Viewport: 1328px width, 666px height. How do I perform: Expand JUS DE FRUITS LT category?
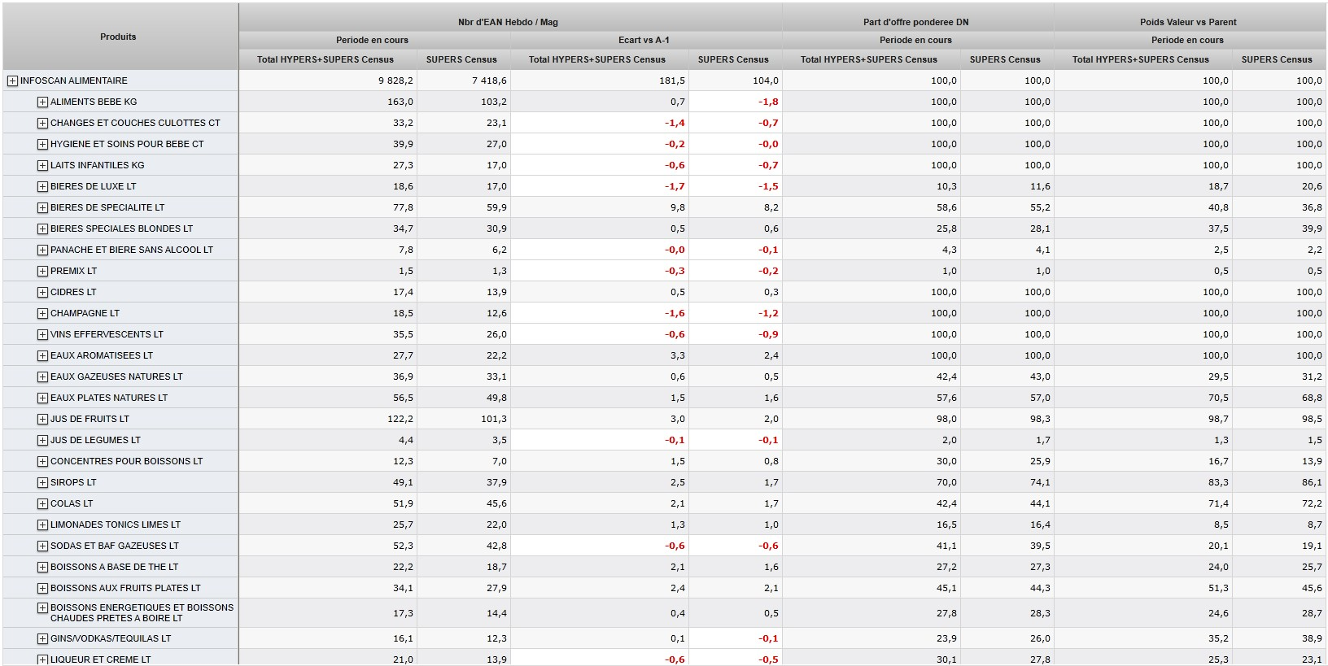42,419
